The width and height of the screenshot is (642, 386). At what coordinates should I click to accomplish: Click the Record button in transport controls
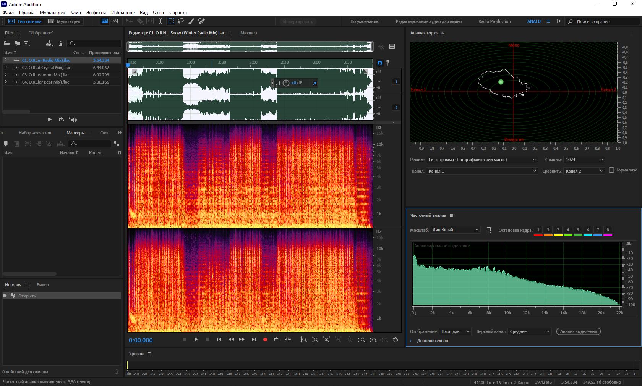coord(265,339)
